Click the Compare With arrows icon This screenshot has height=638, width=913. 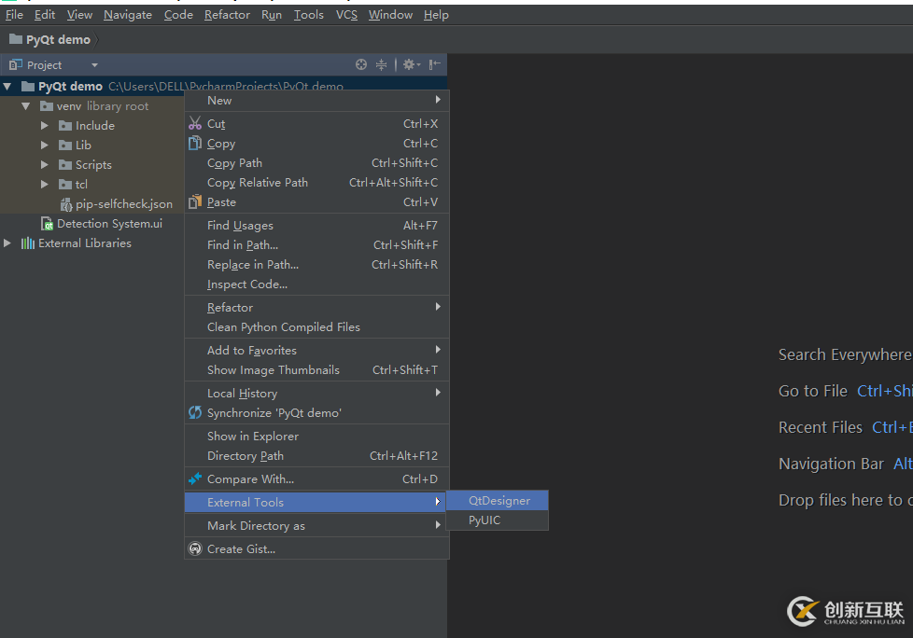pyautogui.click(x=195, y=479)
